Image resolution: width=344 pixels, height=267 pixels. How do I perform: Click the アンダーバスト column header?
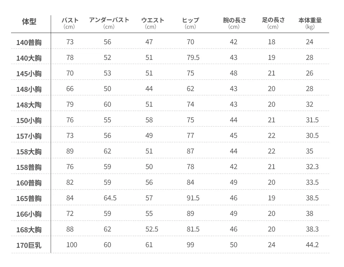(109, 20)
